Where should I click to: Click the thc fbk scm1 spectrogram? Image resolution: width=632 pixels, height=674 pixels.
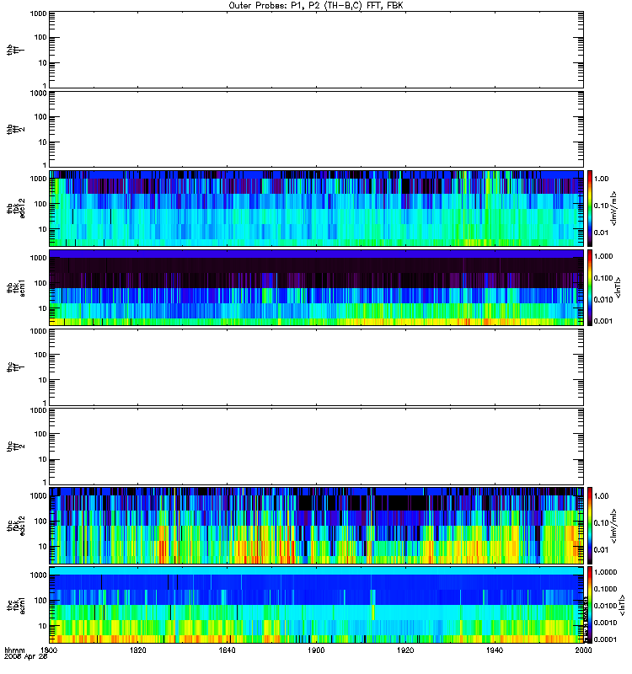316,605
